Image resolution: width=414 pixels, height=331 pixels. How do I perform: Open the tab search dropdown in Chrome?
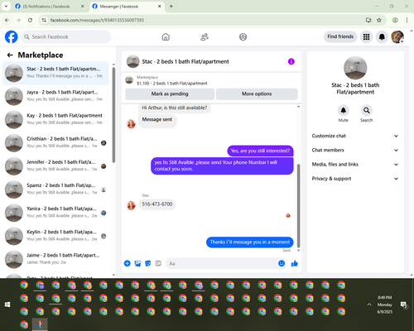pyautogui.click(x=6, y=6)
